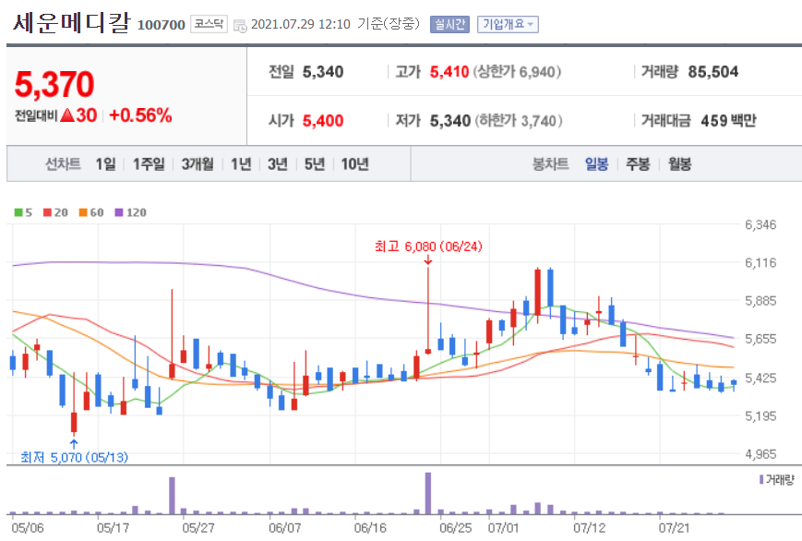Click the previous close value 5,340 beside 전일

pos(323,72)
